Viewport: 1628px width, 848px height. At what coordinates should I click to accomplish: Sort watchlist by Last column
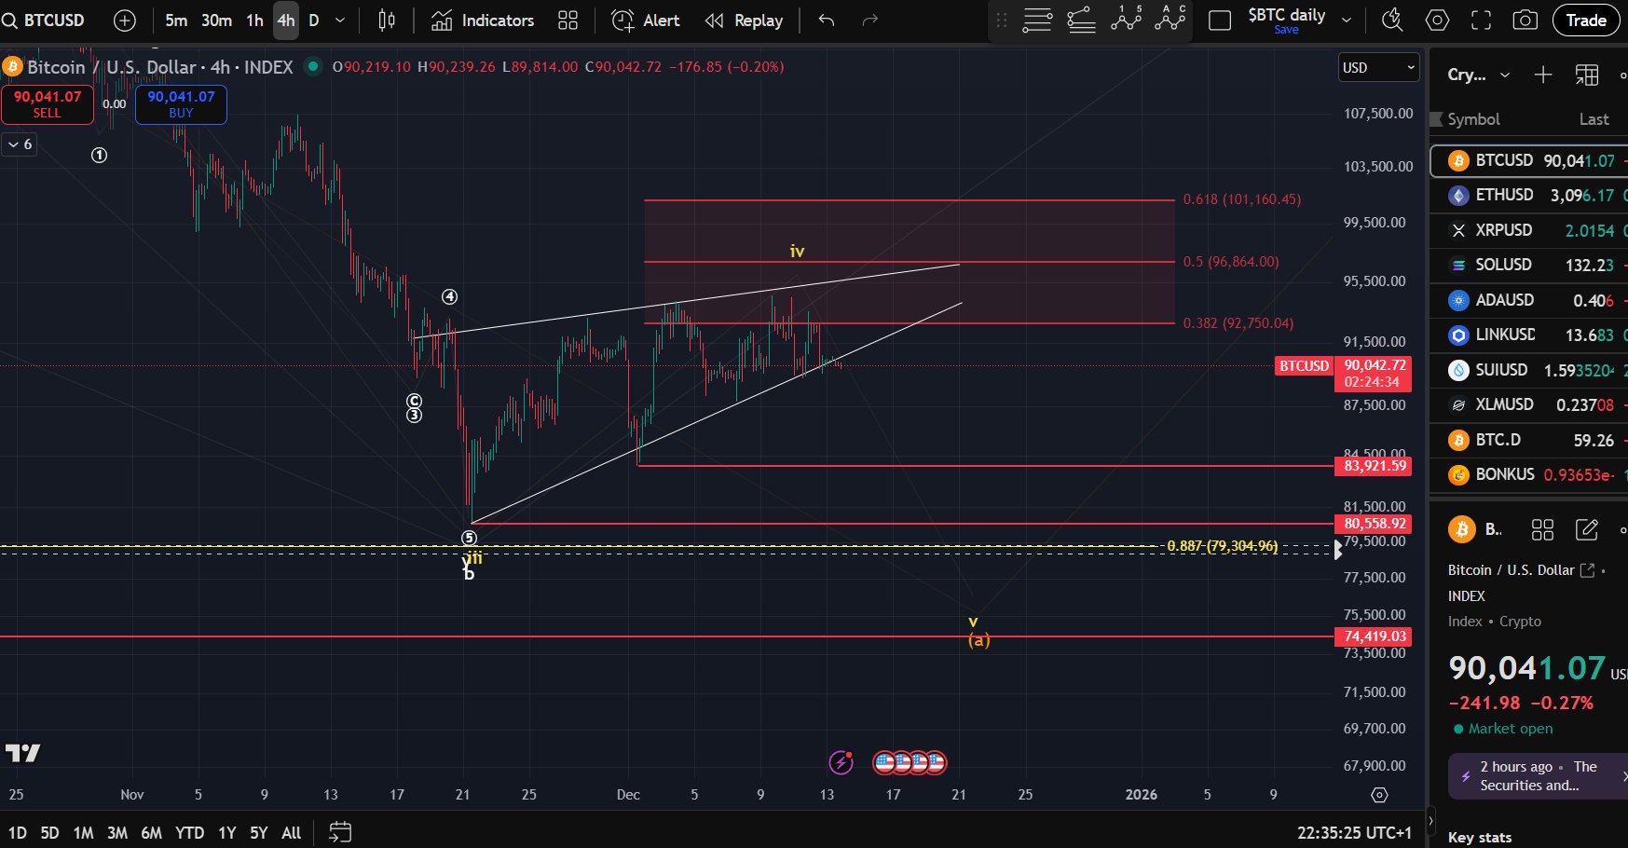(x=1594, y=119)
